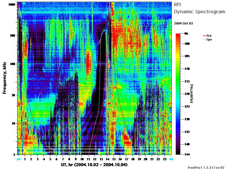Select the -144 label at the colorbar bottom

coord(186,154)
